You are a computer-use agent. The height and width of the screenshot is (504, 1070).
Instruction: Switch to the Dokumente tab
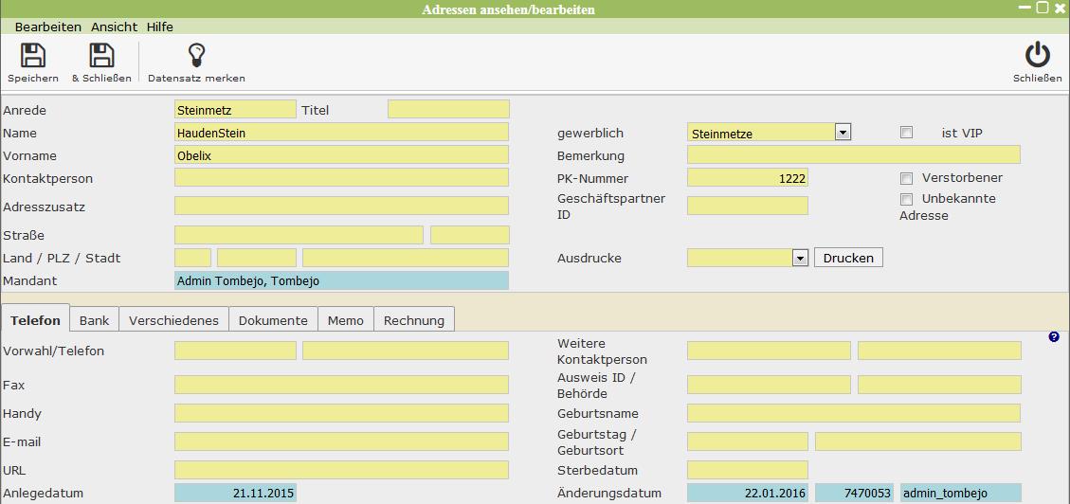273,320
